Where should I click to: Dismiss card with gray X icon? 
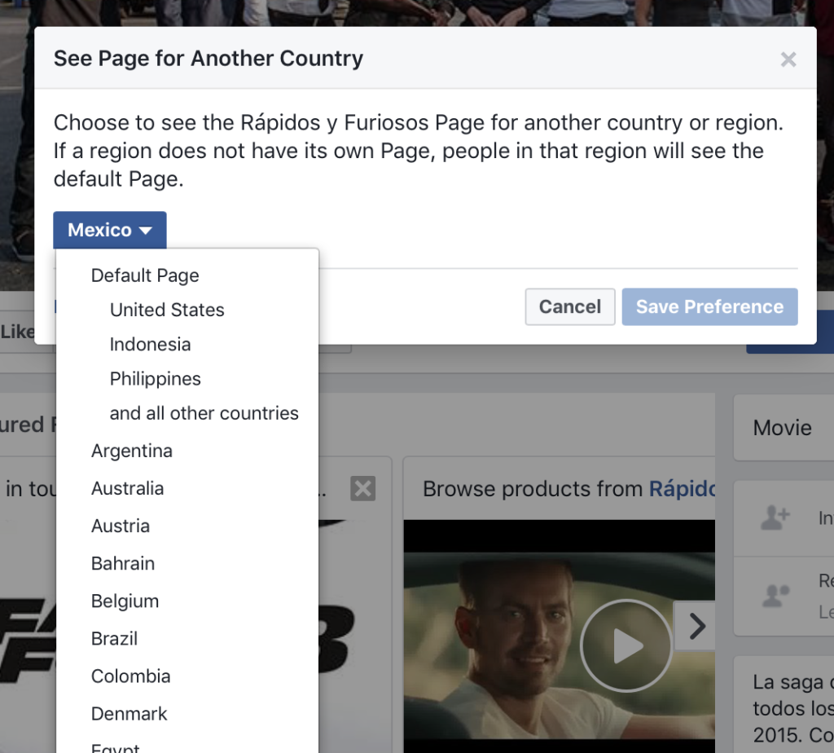362,488
